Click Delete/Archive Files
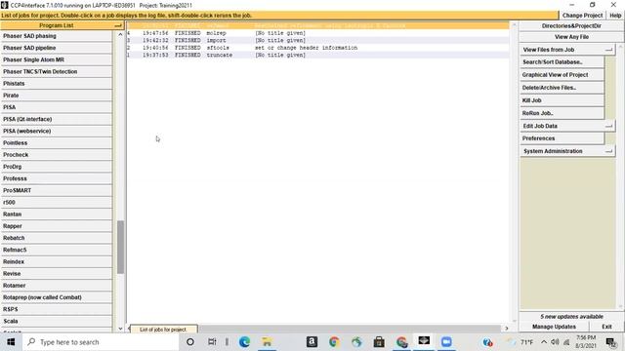Image resolution: width=625 pixels, height=351 pixels. (562, 88)
